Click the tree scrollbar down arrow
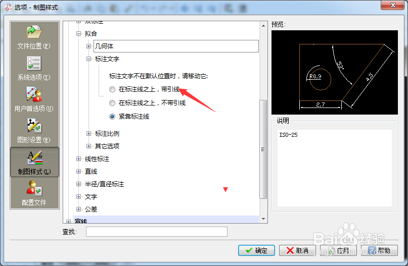Viewport: 408px width, 266px height. pyautogui.click(x=263, y=219)
